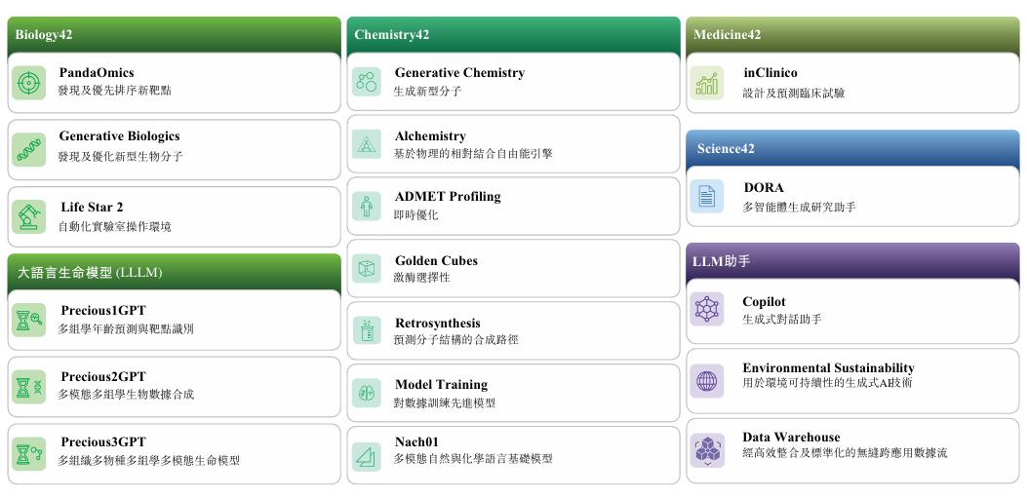
Task: Click the DORA document icon
Action: tap(707, 197)
